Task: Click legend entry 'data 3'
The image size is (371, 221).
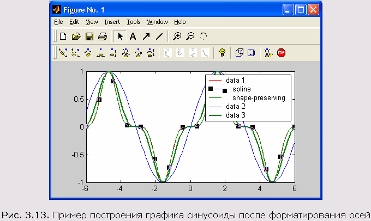Action: tap(236, 115)
